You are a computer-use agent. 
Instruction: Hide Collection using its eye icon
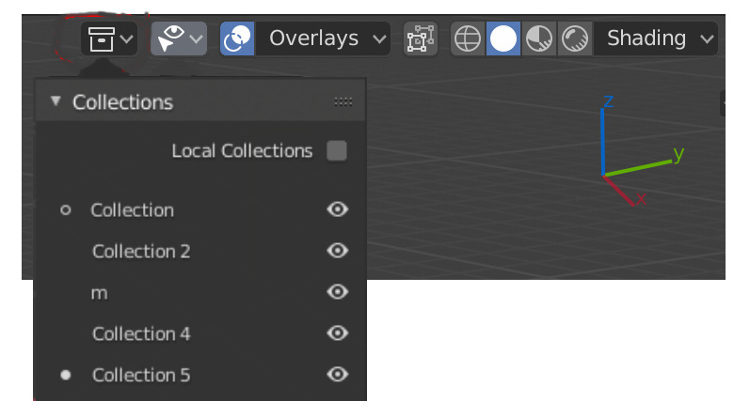pyautogui.click(x=337, y=209)
